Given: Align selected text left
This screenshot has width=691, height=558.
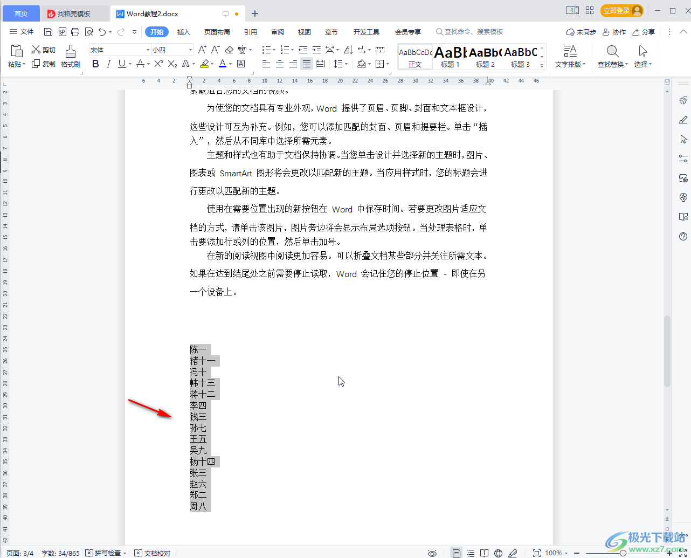Looking at the screenshot, I should [266, 64].
